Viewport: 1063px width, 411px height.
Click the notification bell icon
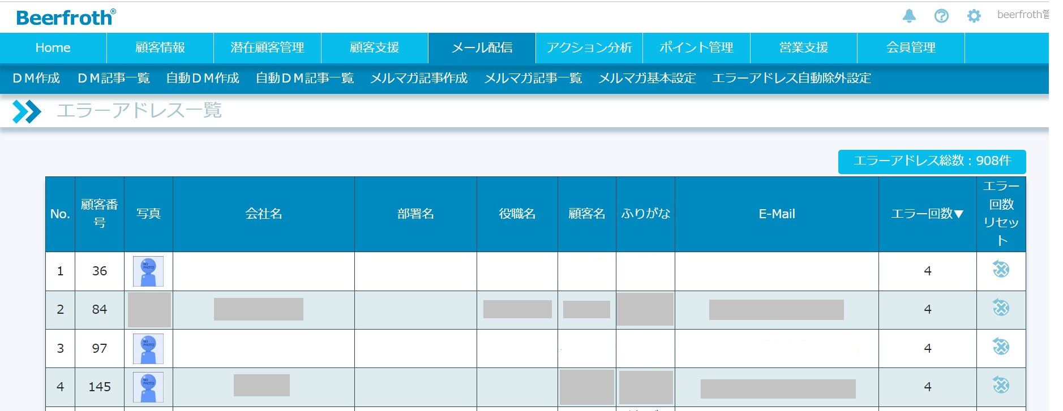coord(909,16)
